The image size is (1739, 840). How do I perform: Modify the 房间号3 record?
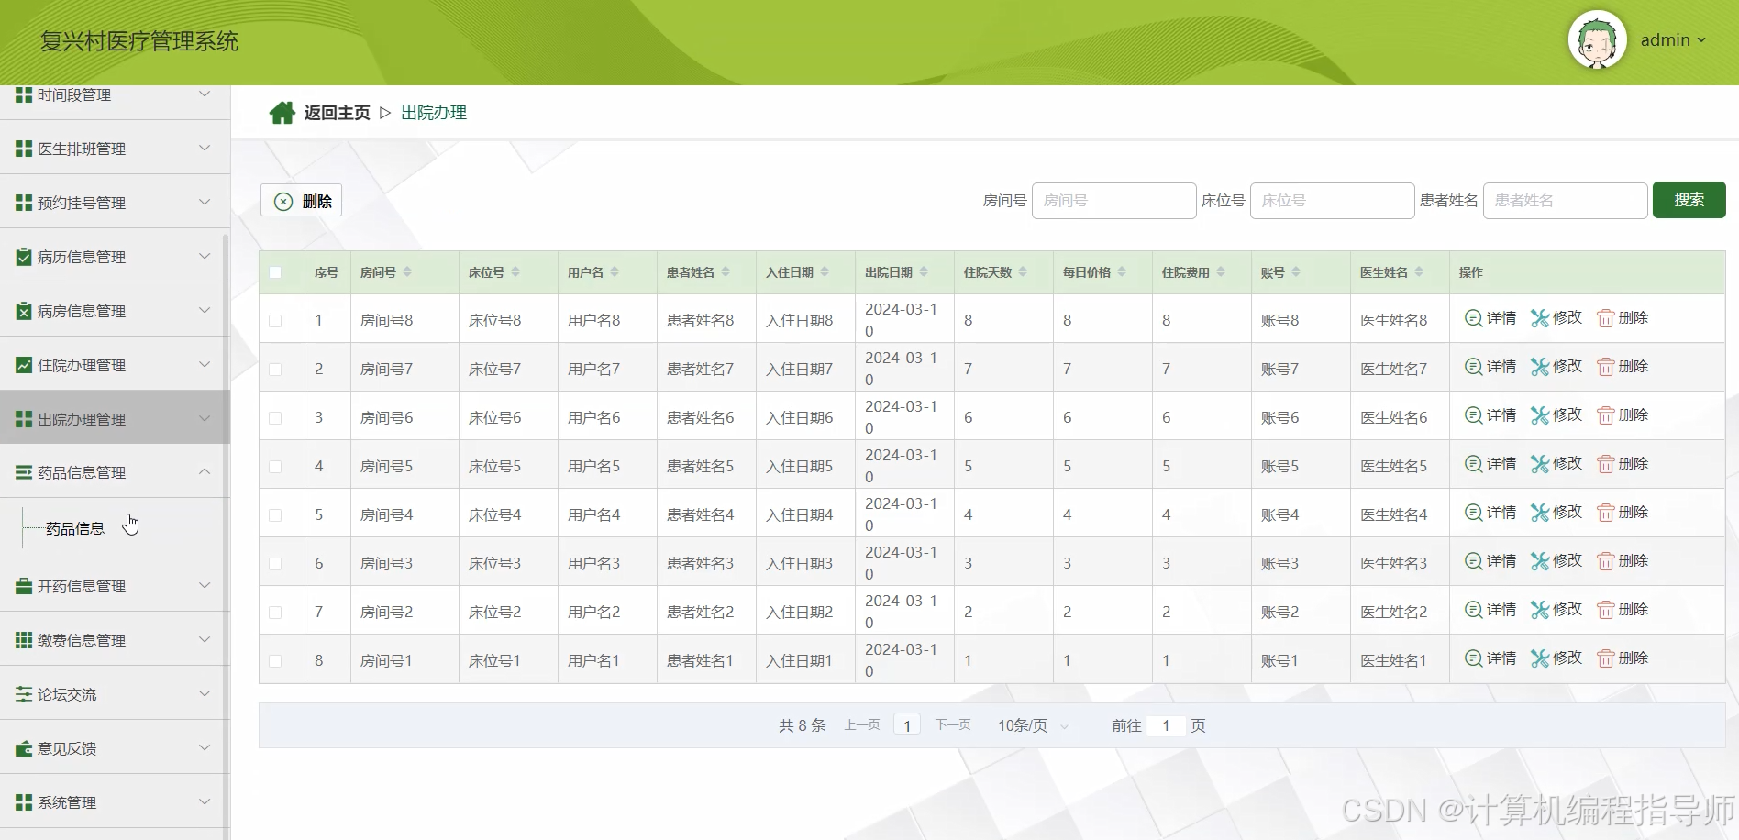[x=1556, y=561]
